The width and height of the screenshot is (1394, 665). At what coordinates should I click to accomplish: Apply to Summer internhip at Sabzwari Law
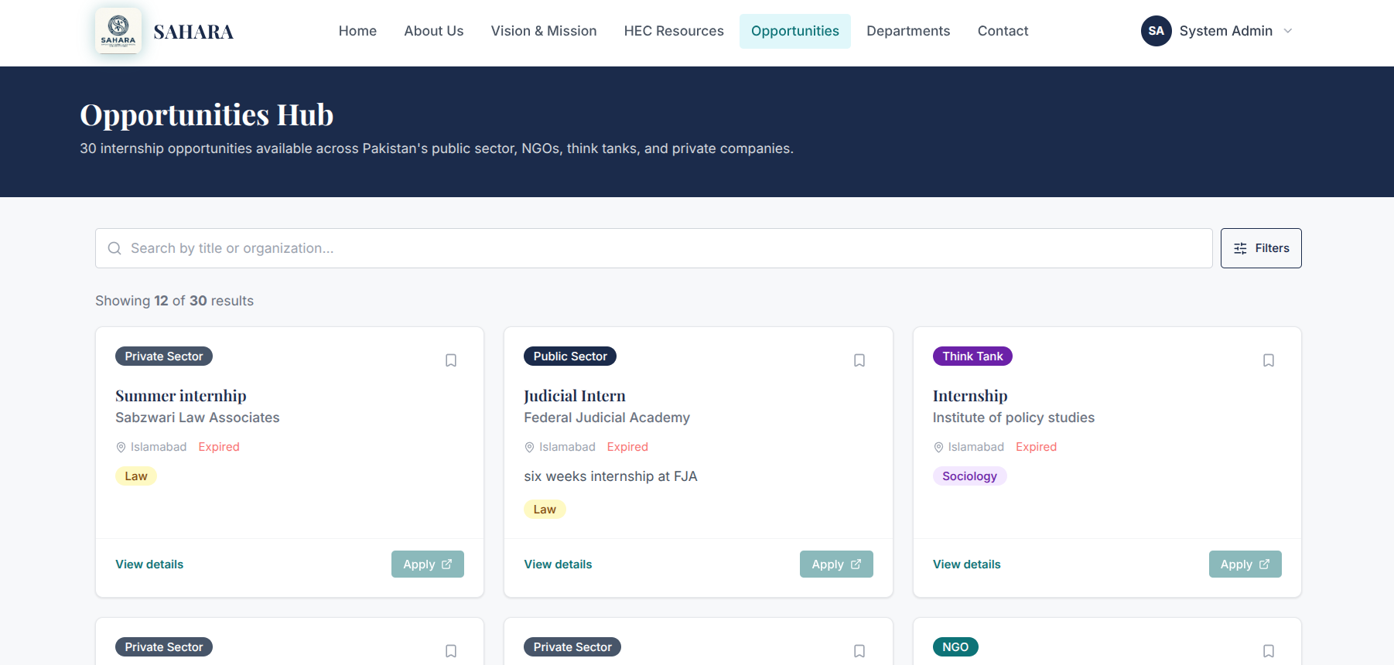(428, 564)
